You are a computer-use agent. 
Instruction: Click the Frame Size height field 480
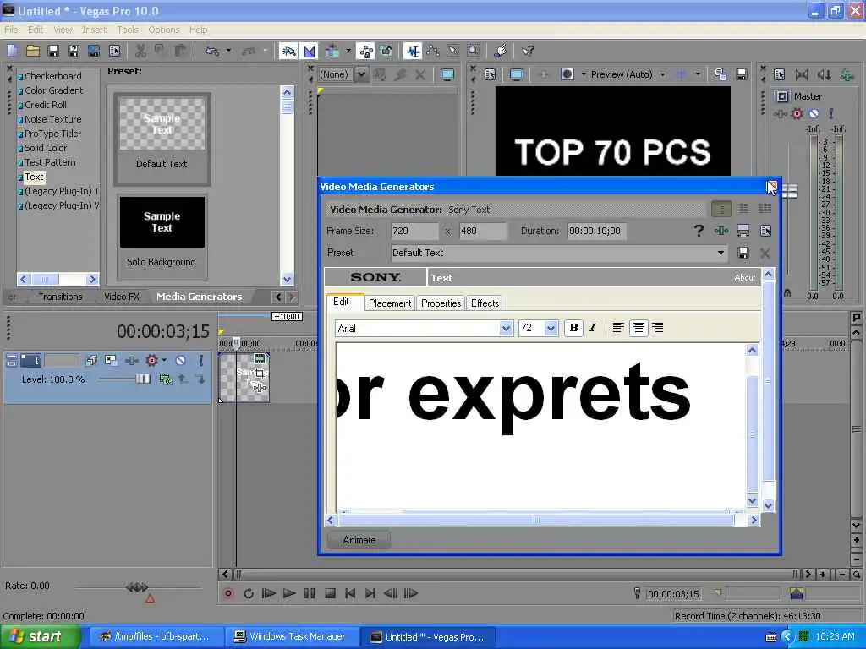point(482,231)
